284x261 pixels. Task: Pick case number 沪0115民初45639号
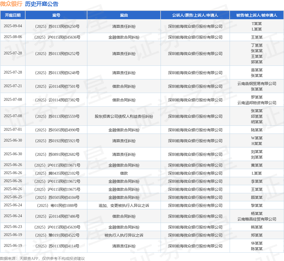57,227
